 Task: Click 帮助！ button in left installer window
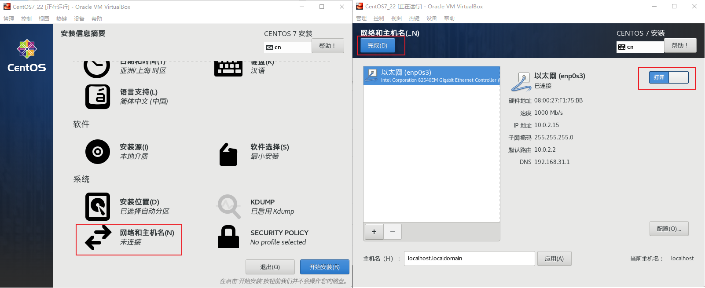[328, 46]
